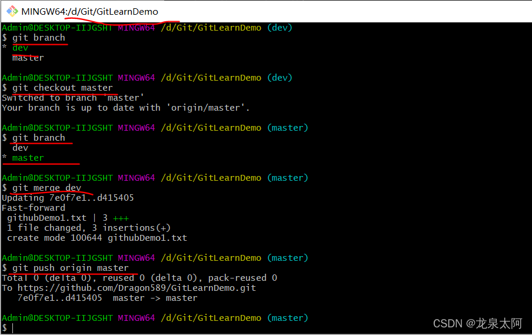532x335 pixels.
Task: Click '1 file changed, 3 insertions(+)' line
Action: click(88, 228)
